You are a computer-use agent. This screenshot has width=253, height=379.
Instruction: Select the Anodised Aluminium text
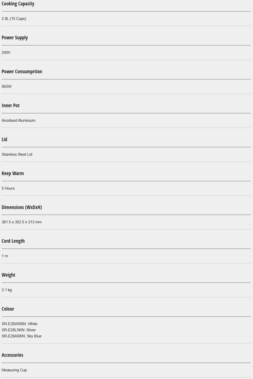(18, 121)
